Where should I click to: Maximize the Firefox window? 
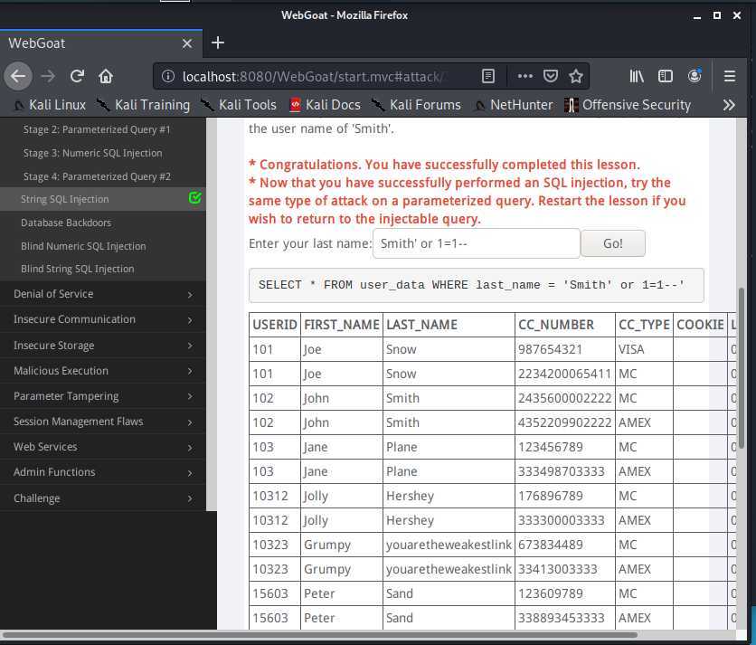[717, 15]
